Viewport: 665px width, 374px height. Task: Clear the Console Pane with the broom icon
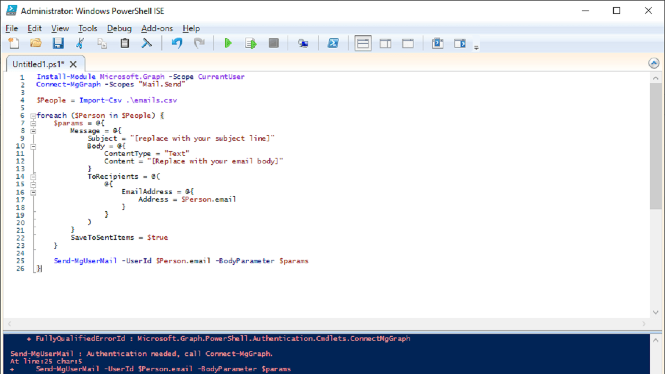point(146,43)
